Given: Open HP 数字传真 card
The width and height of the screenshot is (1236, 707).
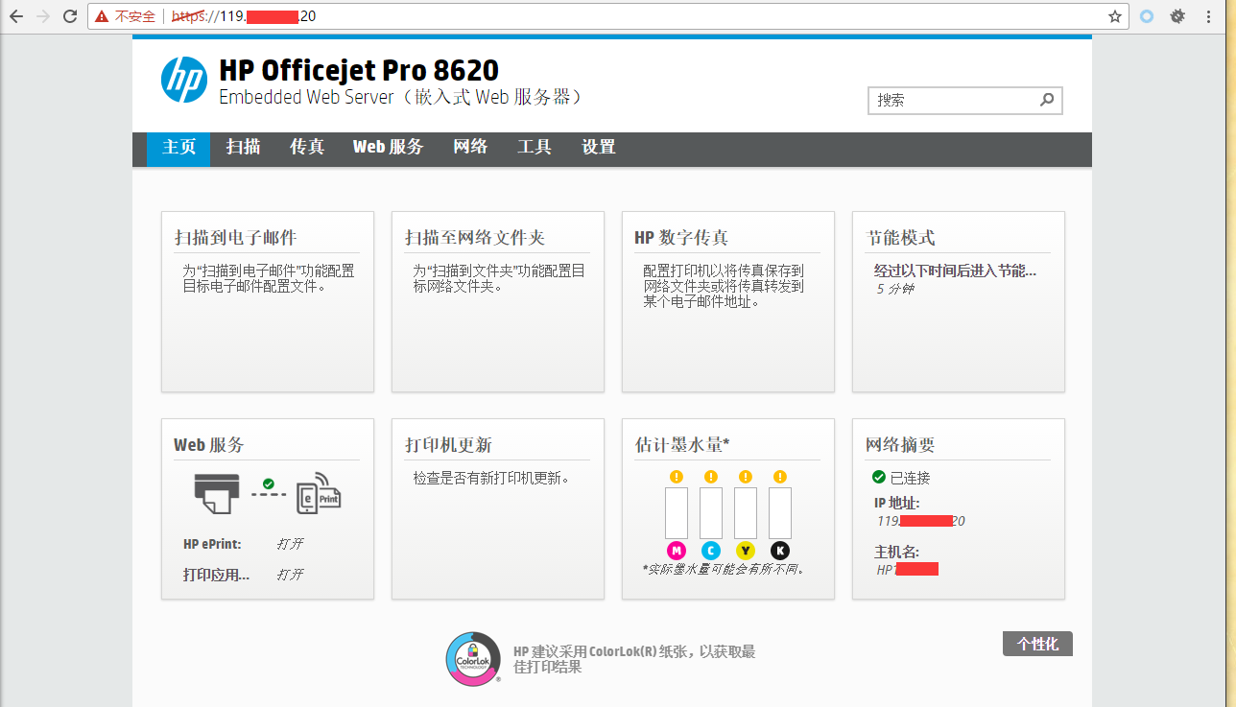Looking at the screenshot, I should tap(728, 301).
